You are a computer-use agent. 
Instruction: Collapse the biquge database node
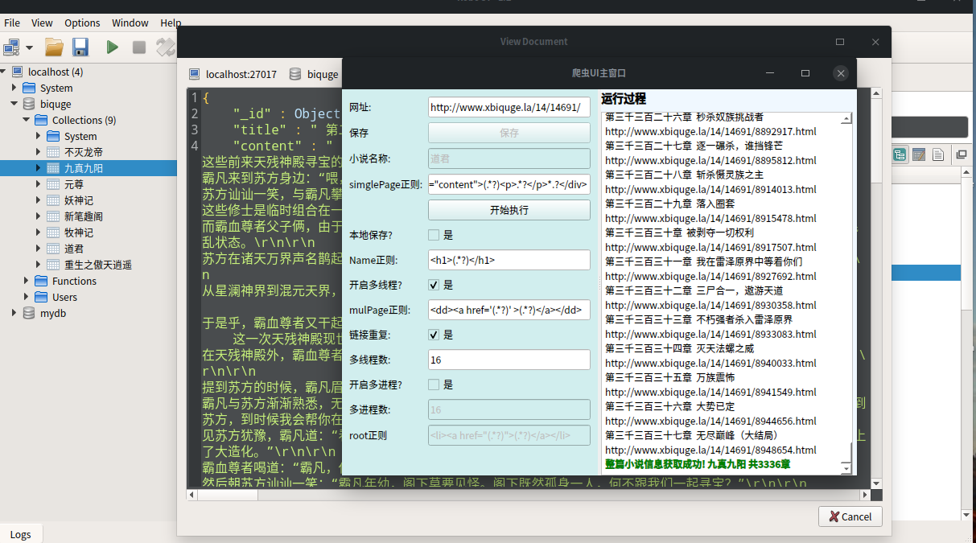(x=14, y=104)
